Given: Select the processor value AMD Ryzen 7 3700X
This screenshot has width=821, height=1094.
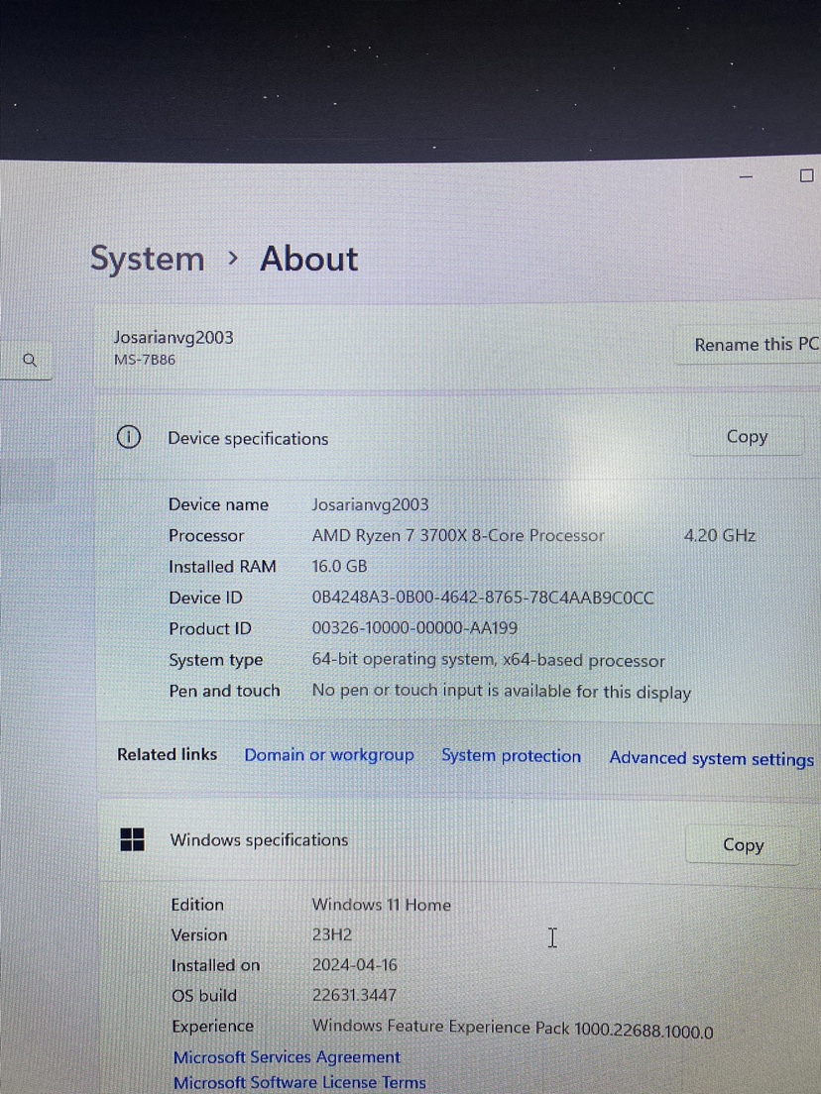Looking at the screenshot, I should point(458,536).
